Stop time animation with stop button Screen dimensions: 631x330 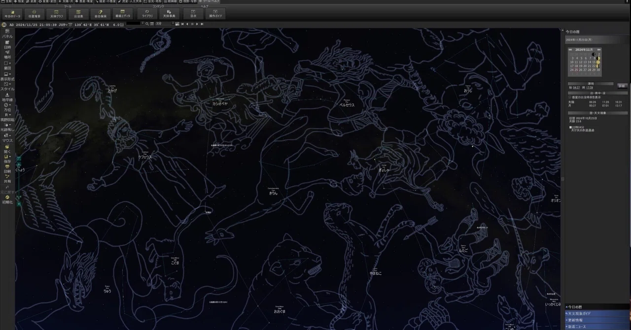[192, 24]
